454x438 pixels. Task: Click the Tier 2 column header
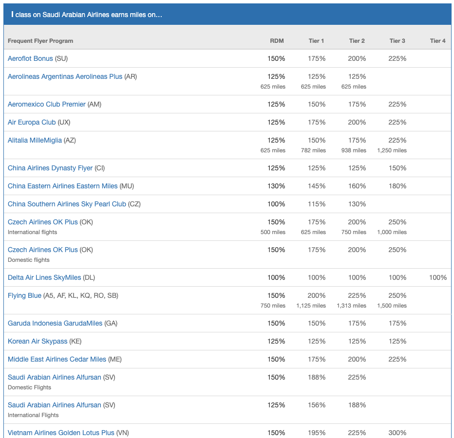(x=357, y=41)
